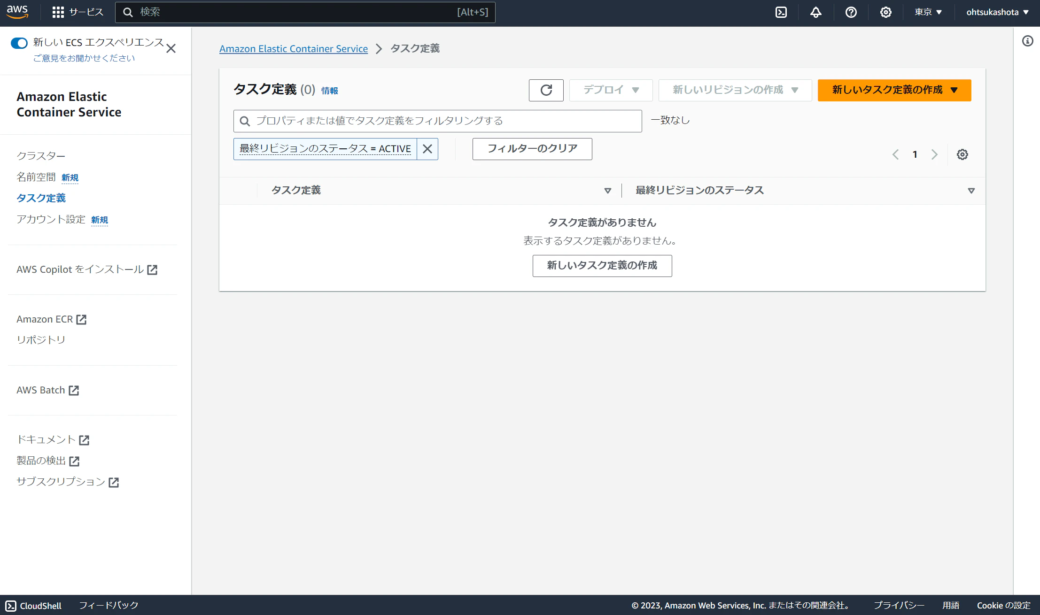
Task: Click Amazon Elastic Container Service breadcrumb
Action: point(294,49)
